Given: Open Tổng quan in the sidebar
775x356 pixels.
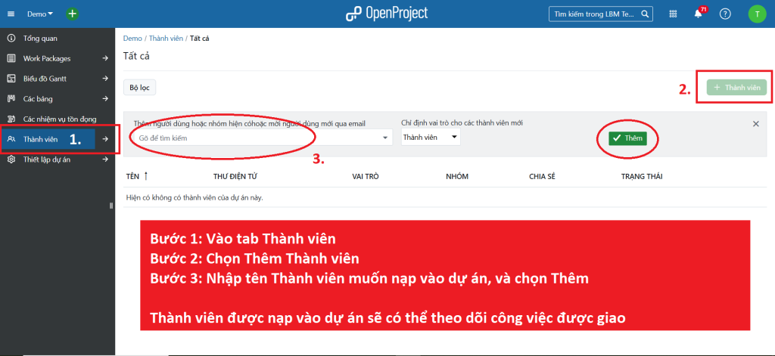Looking at the screenshot, I should click(40, 38).
